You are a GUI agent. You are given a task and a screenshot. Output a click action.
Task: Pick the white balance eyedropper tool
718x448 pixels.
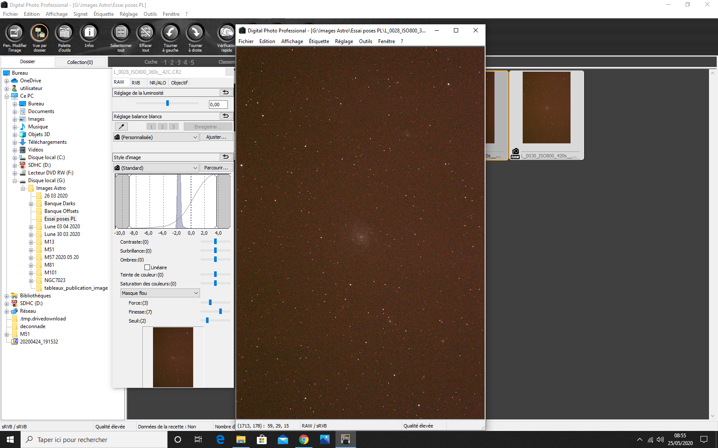pyautogui.click(x=121, y=127)
